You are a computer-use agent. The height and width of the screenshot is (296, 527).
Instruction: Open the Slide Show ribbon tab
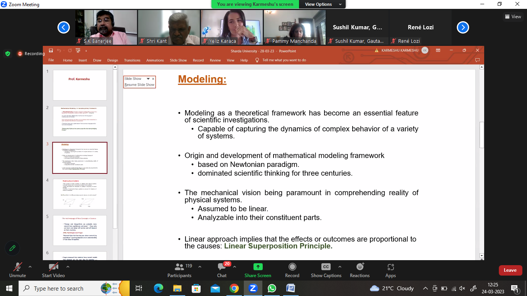click(178, 60)
